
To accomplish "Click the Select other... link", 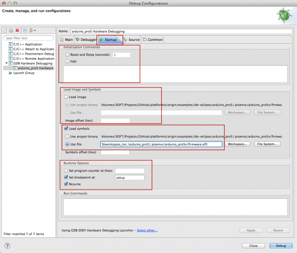I will pyautogui.click(x=147, y=230).
